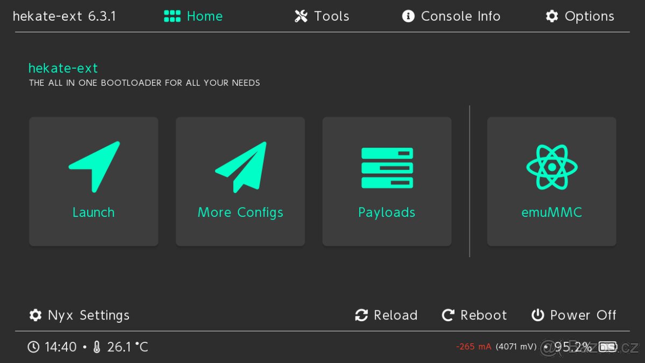Viewport: 645px width, 363px height.
Task: Select the Launch label text
Action: click(94, 212)
